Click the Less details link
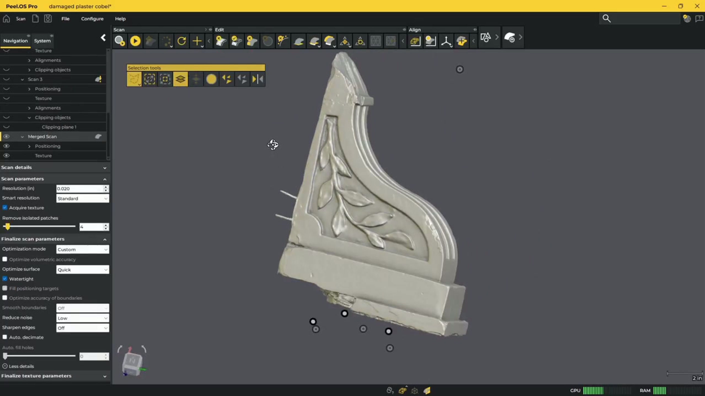Screen dimensions: 705x396 18,366
